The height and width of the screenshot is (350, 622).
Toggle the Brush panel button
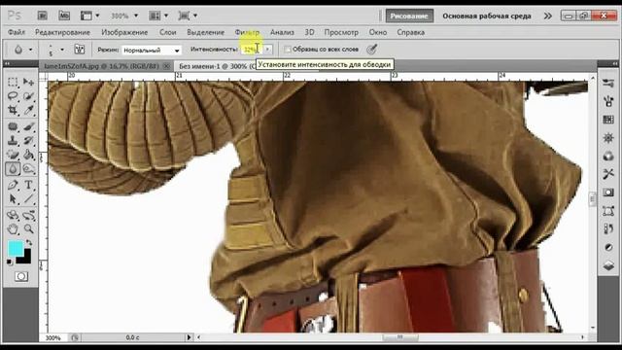pos(80,50)
